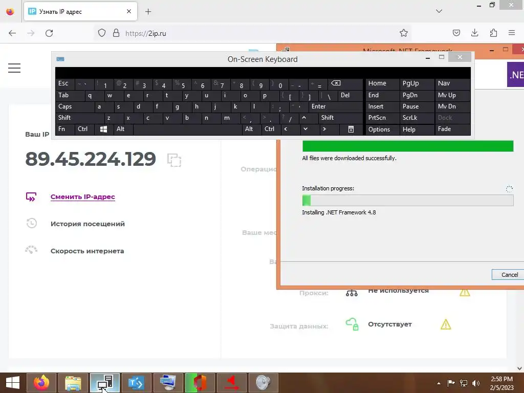Viewport: 524px width, 393px height.
Task: Toggle left Alt key on the keyboard
Action: (123, 129)
